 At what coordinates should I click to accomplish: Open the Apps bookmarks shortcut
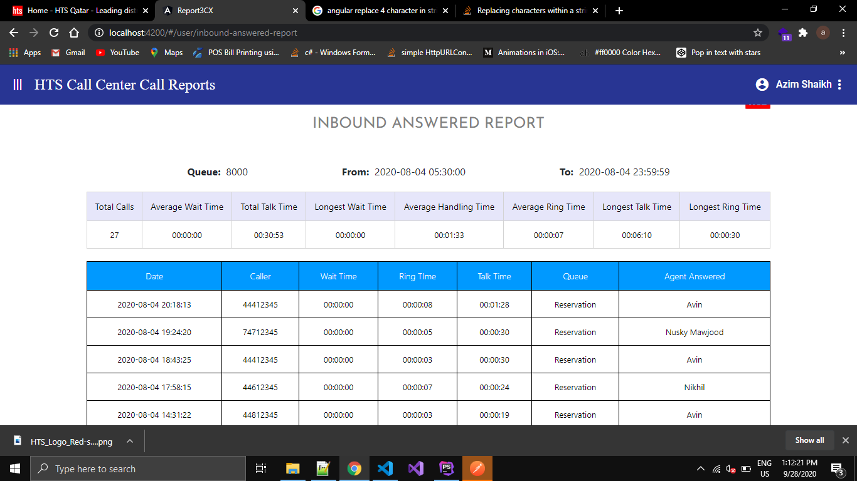pos(25,53)
